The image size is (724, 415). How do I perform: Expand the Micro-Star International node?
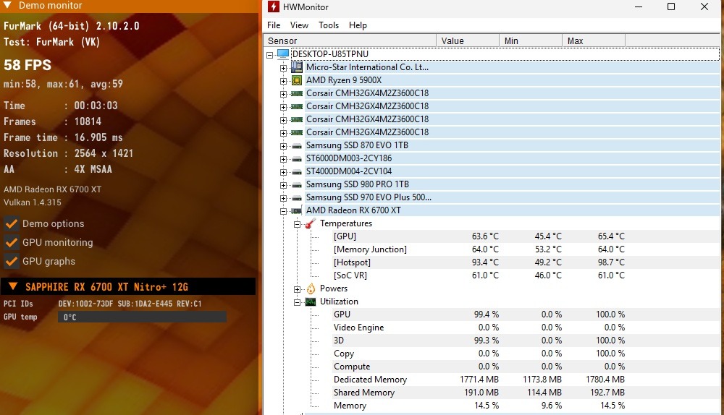coord(284,68)
